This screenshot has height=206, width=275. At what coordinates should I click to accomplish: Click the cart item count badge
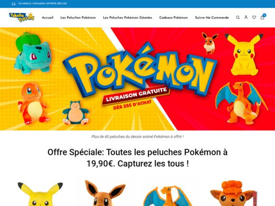pyautogui.click(x=265, y=15)
